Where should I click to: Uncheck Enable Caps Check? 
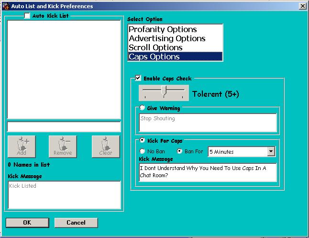click(x=138, y=78)
